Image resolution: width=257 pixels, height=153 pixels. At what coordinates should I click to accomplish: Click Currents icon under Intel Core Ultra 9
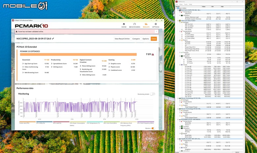click(182, 52)
